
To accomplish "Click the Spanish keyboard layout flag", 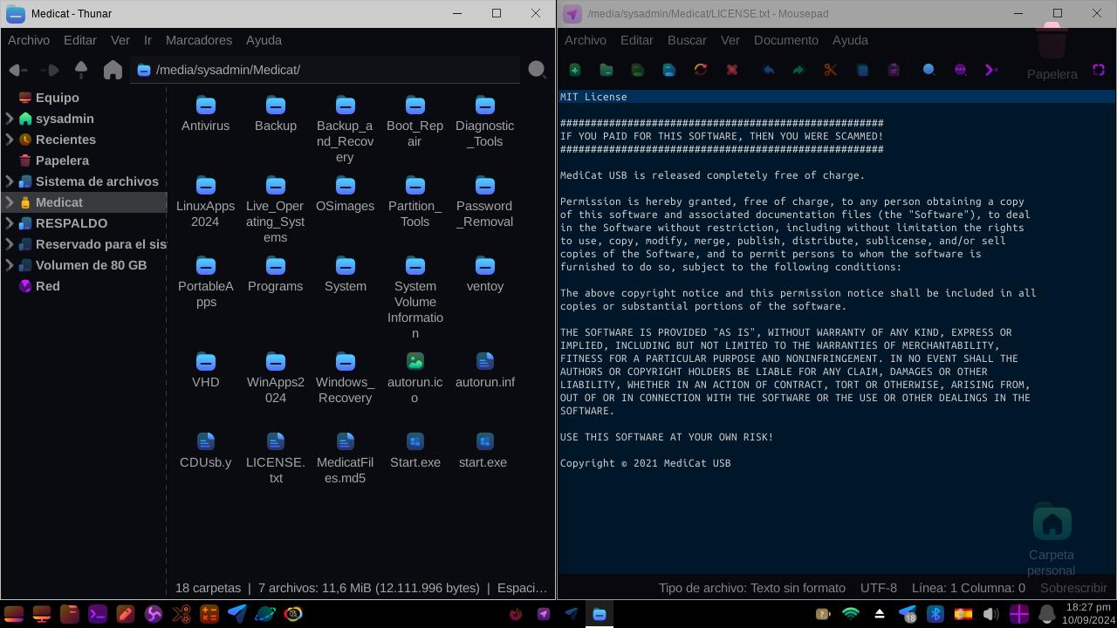I will click(963, 614).
